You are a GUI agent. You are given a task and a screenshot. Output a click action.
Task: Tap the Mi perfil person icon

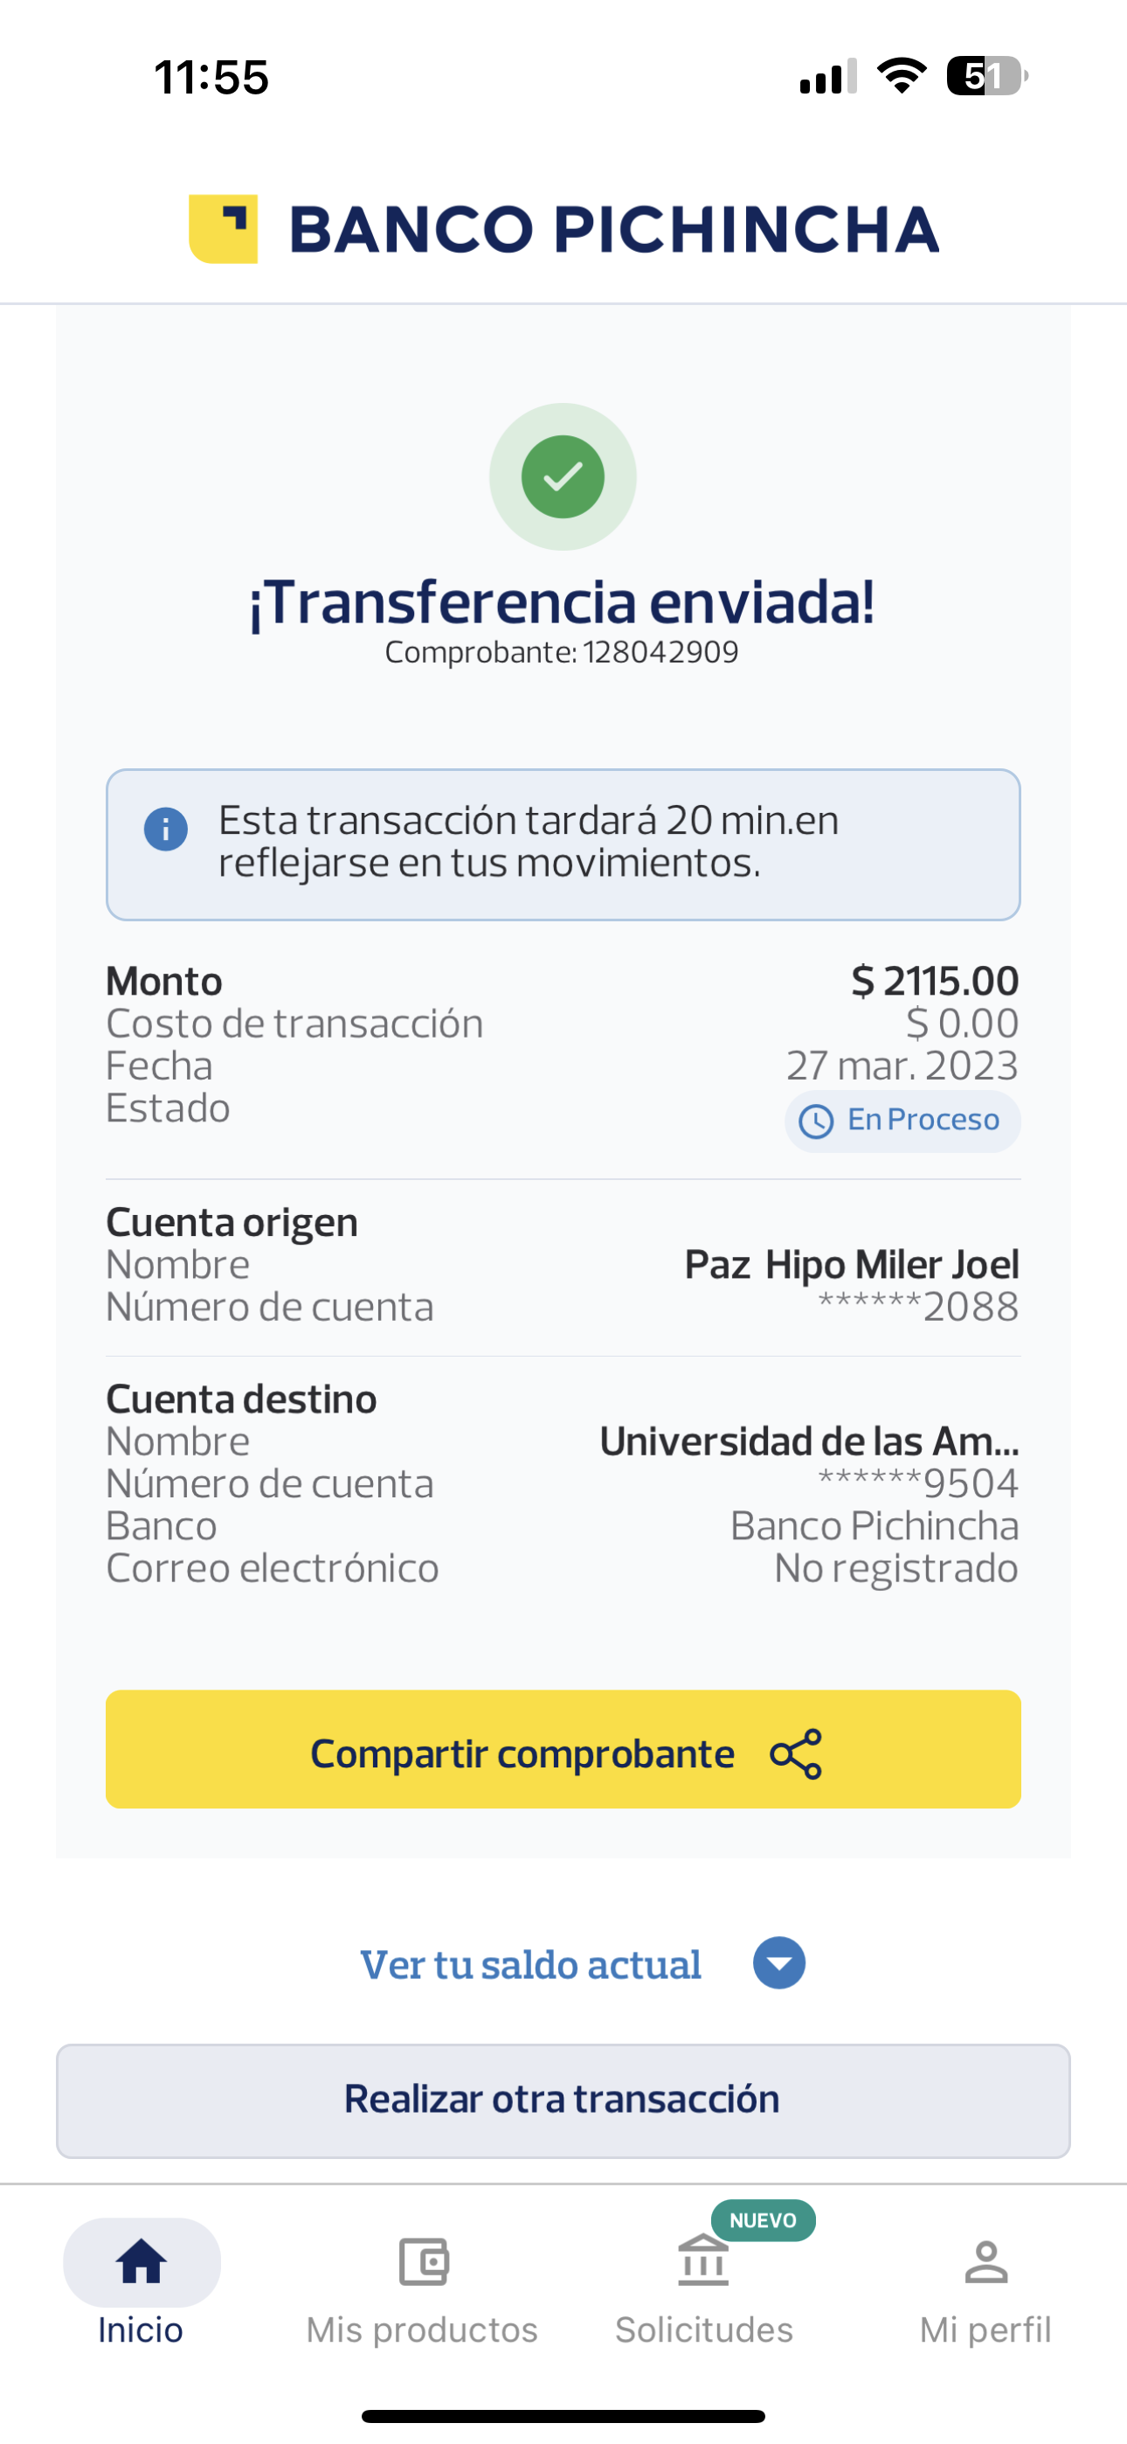click(985, 2262)
